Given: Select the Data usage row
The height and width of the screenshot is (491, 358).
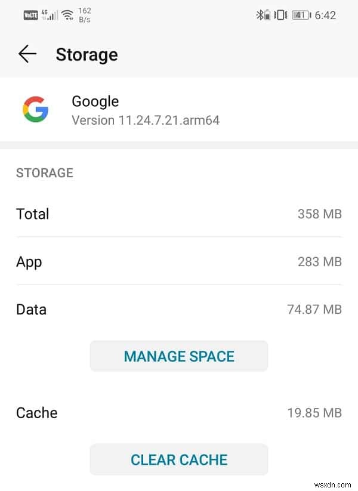Looking at the screenshot, I should (179, 309).
